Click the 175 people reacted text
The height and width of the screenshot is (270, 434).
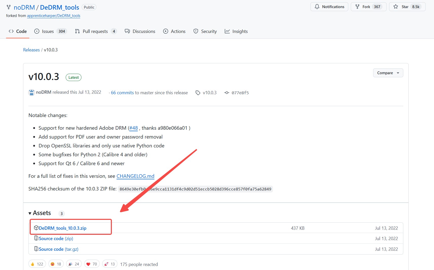click(x=139, y=264)
